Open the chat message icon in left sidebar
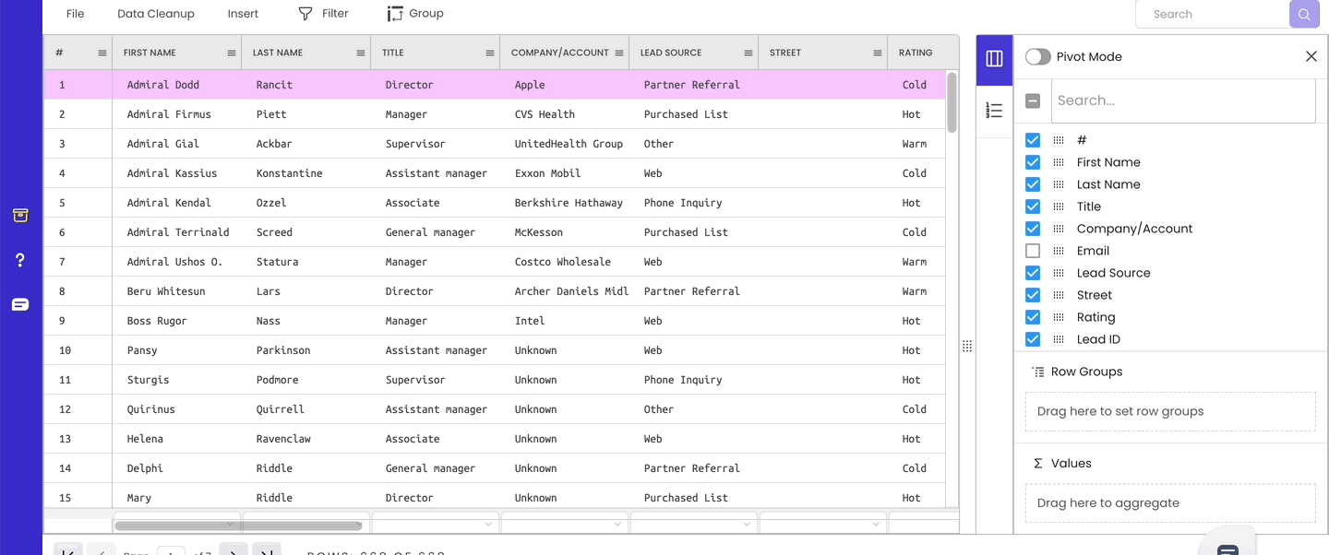The height and width of the screenshot is (555, 1329). coord(20,304)
